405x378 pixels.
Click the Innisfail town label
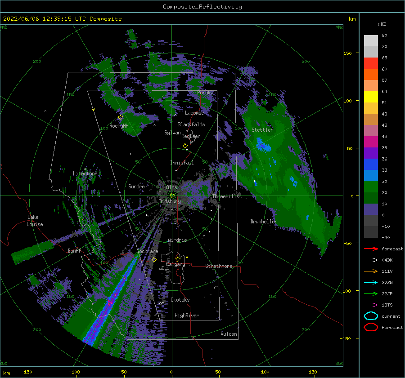tap(182, 163)
